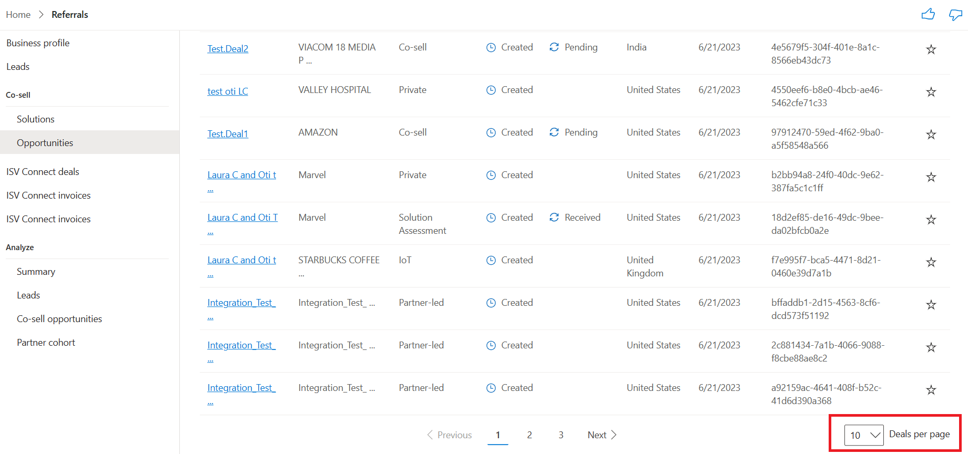The image size is (968, 454).
Task: Click the Created clock icon in VIACOM row
Action: pyautogui.click(x=491, y=47)
